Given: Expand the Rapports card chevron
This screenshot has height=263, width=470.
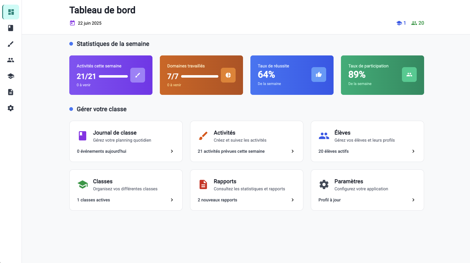Looking at the screenshot, I should [x=293, y=200].
